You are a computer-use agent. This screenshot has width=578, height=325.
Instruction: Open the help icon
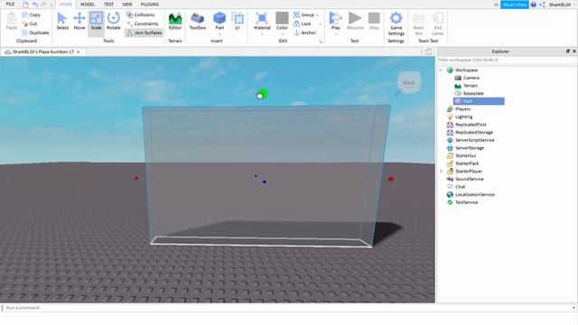pos(533,5)
